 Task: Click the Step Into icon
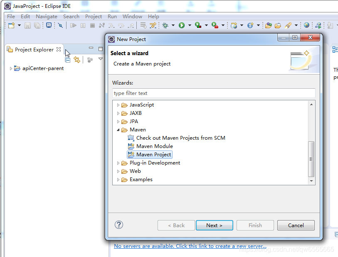(111, 25)
